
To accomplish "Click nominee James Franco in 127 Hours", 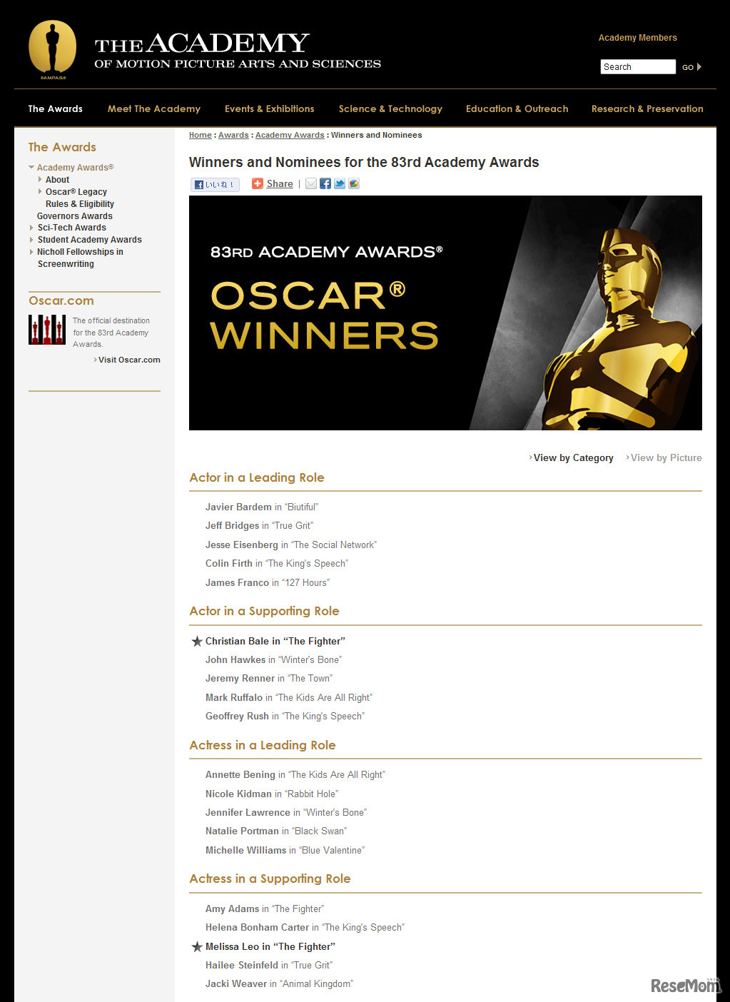I will tap(268, 582).
